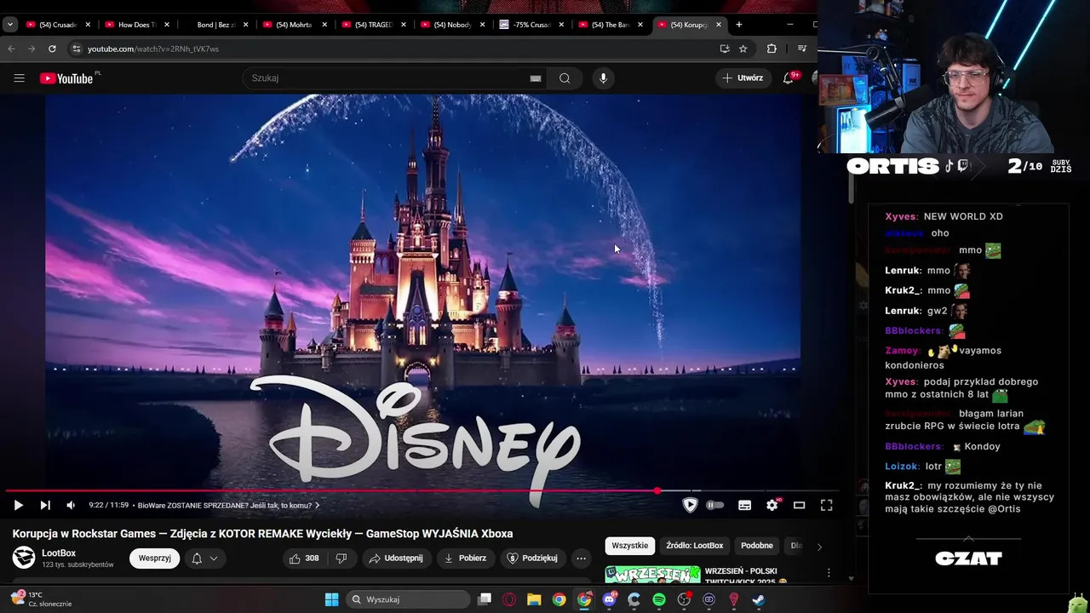Close the TRAGED browser tab
Screen dimensions: 1090x613
tap(403, 25)
